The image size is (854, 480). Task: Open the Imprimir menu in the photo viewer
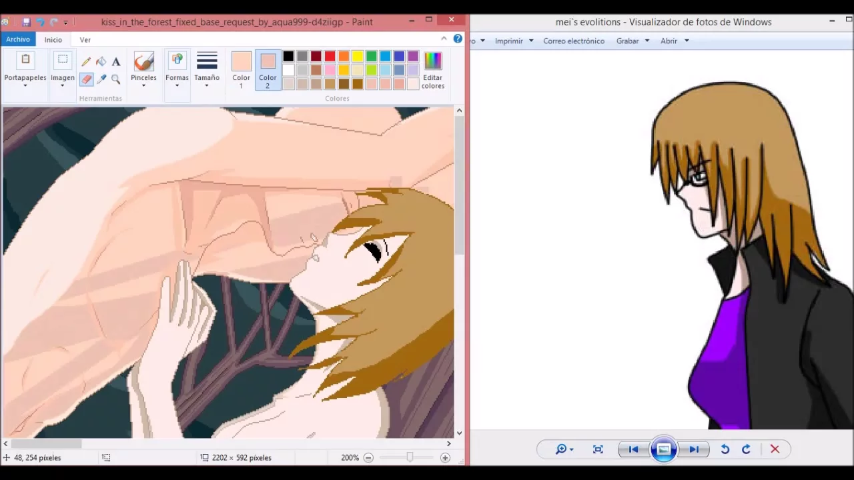coord(514,41)
